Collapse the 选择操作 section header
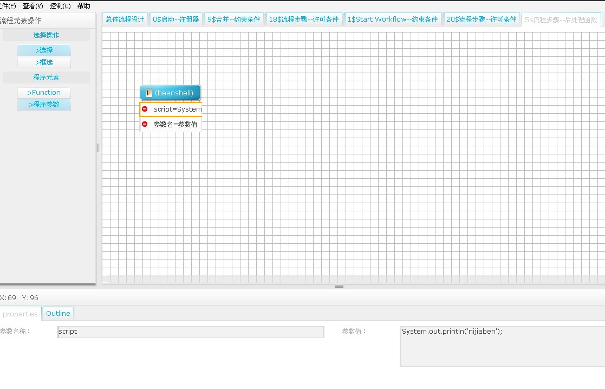This screenshot has width=605, height=389. [x=46, y=35]
